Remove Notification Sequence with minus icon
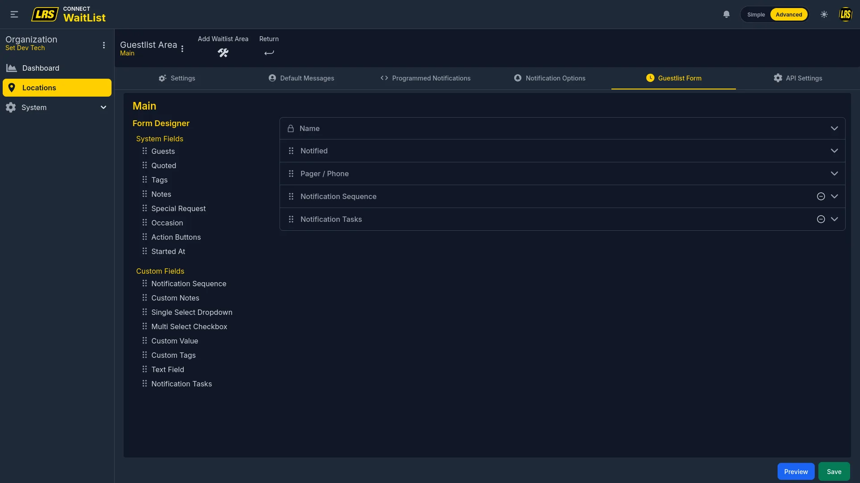The height and width of the screenshot is (483, 860). (x=821, y=196)
